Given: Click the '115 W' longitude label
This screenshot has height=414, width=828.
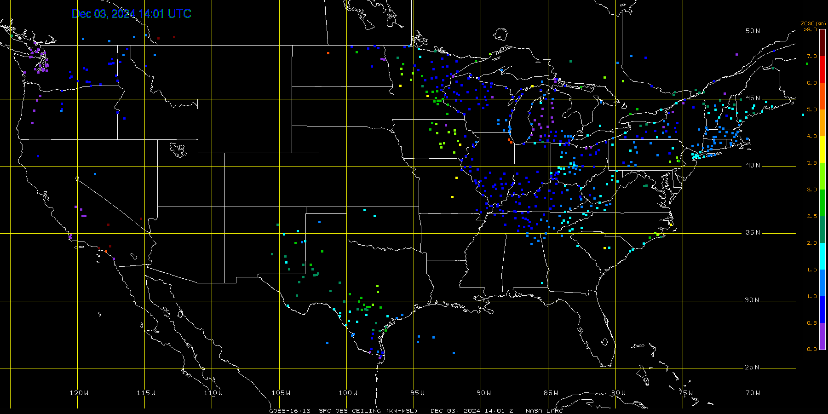Looking at the screenshot, I should pos(146,393).
